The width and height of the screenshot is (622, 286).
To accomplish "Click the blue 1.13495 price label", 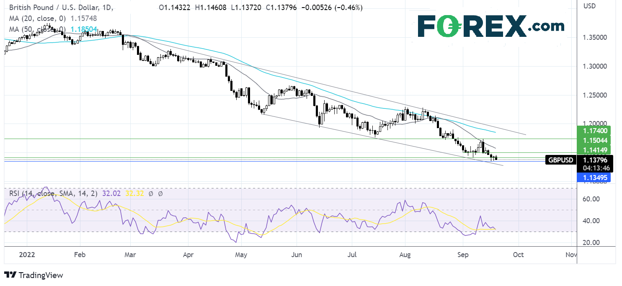I will coord(593,178).
